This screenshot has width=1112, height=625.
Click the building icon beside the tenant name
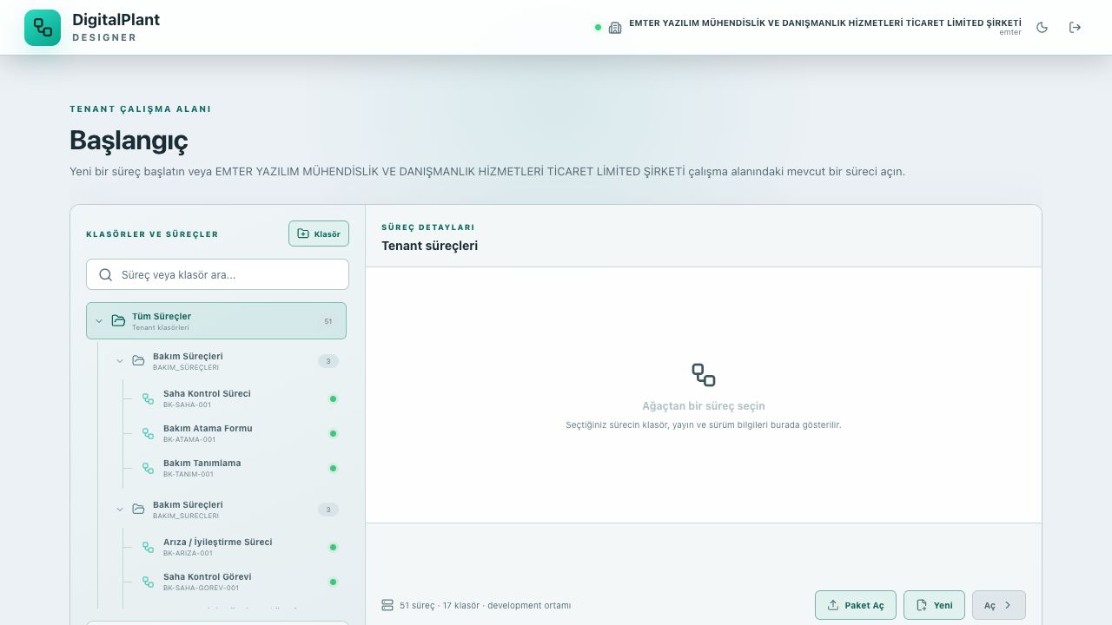tap(615, 28)
